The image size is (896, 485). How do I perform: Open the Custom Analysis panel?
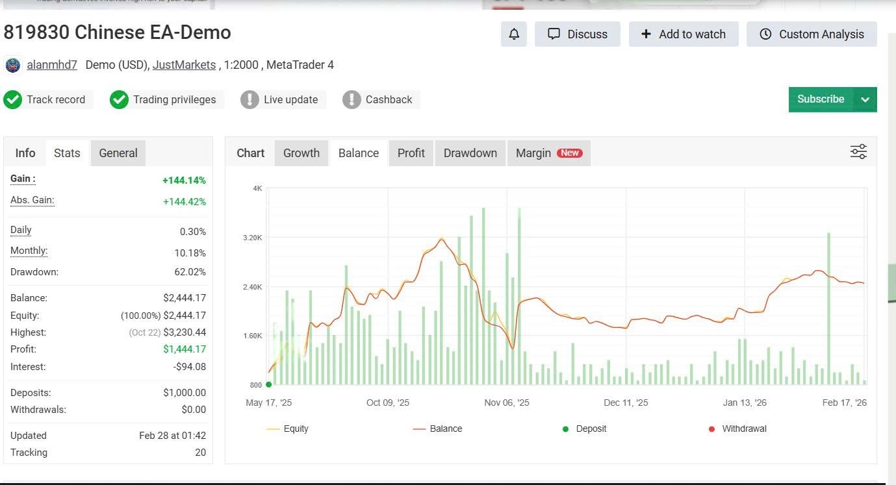812,34
